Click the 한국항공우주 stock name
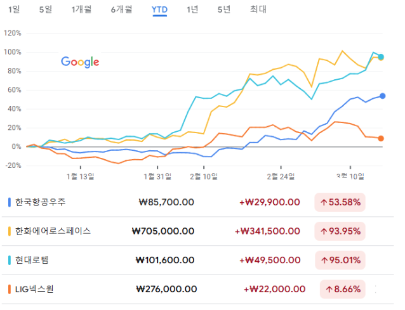This screenshot has height=310, width=405. tap(40, 202)
